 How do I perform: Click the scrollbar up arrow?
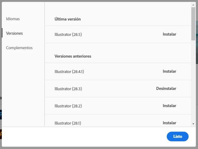pyautogui.click(x=193, y=5)
